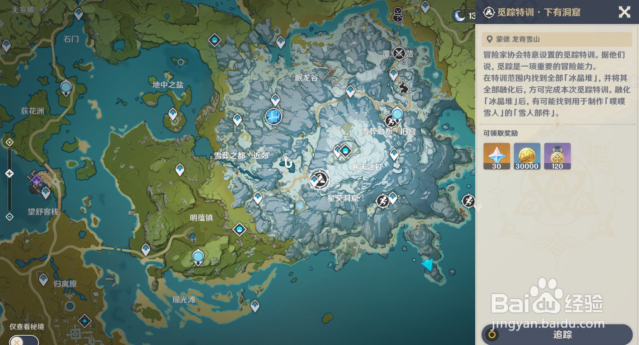The width and height of the screenshot is (639, 345).
Task: Select the Mora reward showing 30000
Action: click(x=527, y=156)
